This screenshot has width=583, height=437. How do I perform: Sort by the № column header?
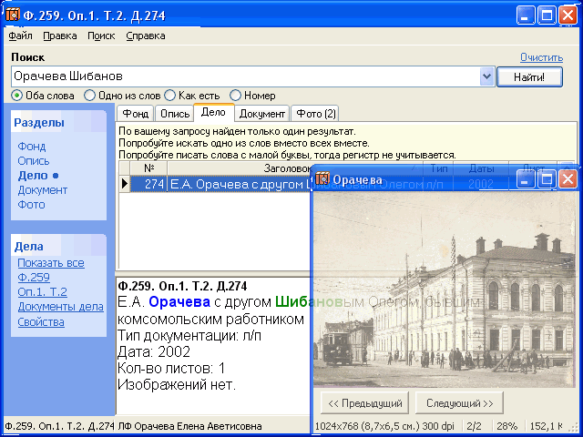(148, 168)
